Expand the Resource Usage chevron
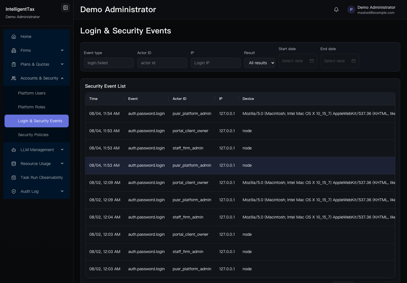Viewport: 407px width, 283px height. pyautogui.click(x=62, y=164)
